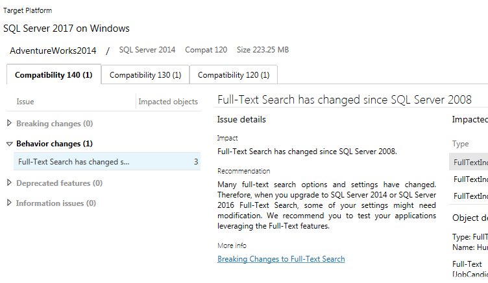
Task: Click the Issue details heading
Action: click(x=241, y=120)
